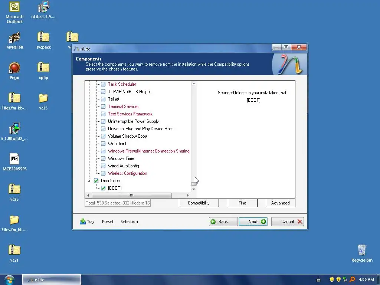The width and height of the screenshot is (380, 285).
Task: Click the component tree scroll up arrow
Action: coord(194,83)
